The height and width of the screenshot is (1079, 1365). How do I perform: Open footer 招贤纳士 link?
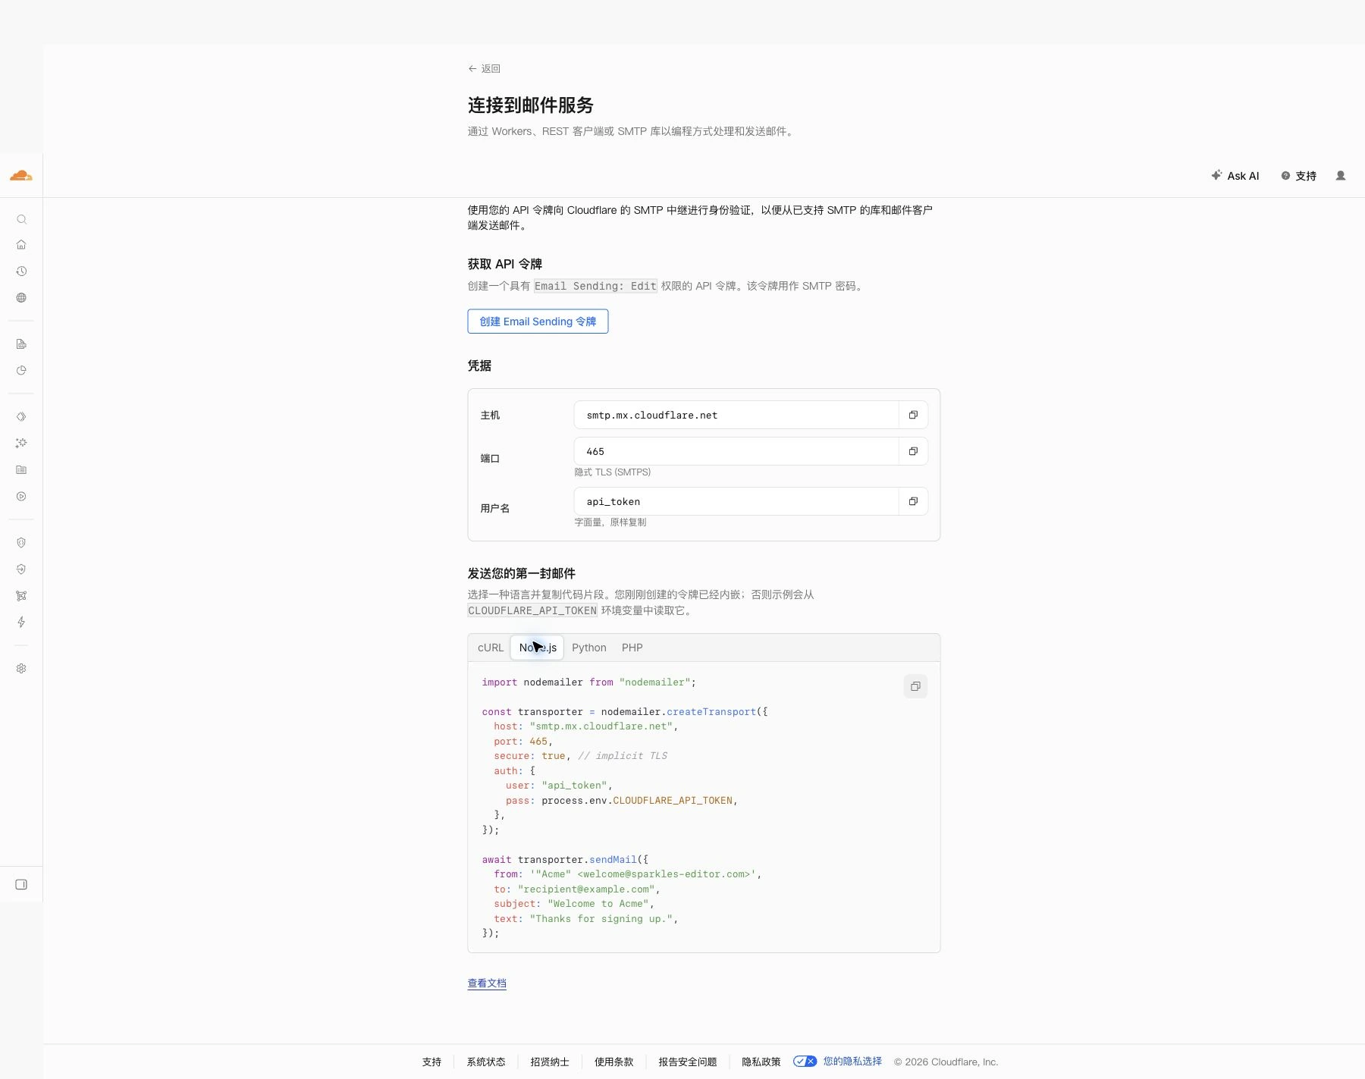click(550, 1062)
